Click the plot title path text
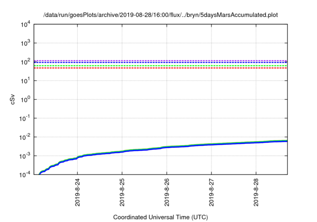 (x=160, y=15)
